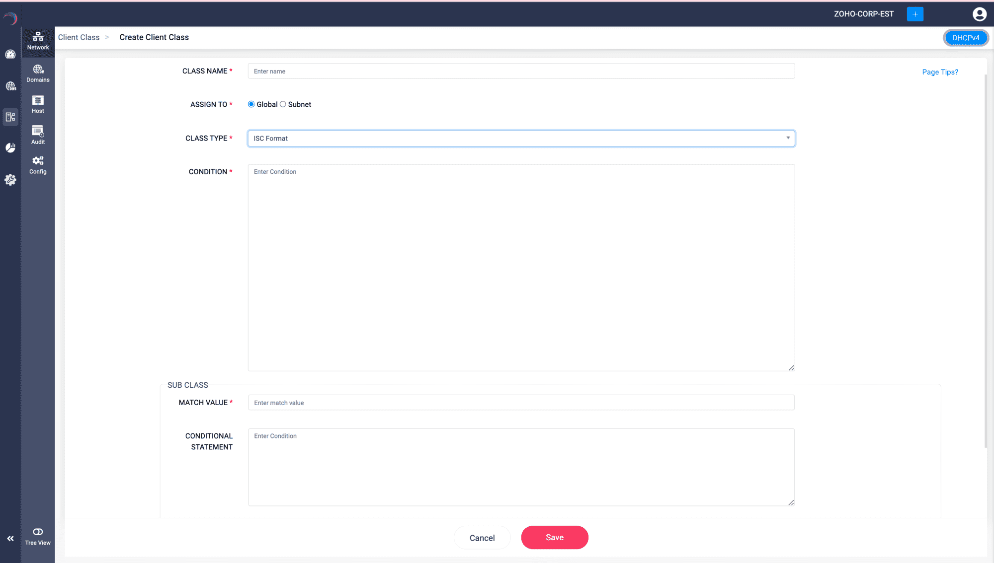Viewport: 994px width, 563px height.
Task: Select the Global radio option
Action: 251,104
